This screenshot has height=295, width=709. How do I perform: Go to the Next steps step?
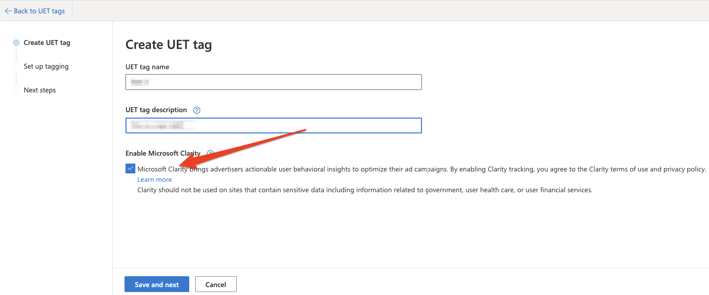[40, 90]
